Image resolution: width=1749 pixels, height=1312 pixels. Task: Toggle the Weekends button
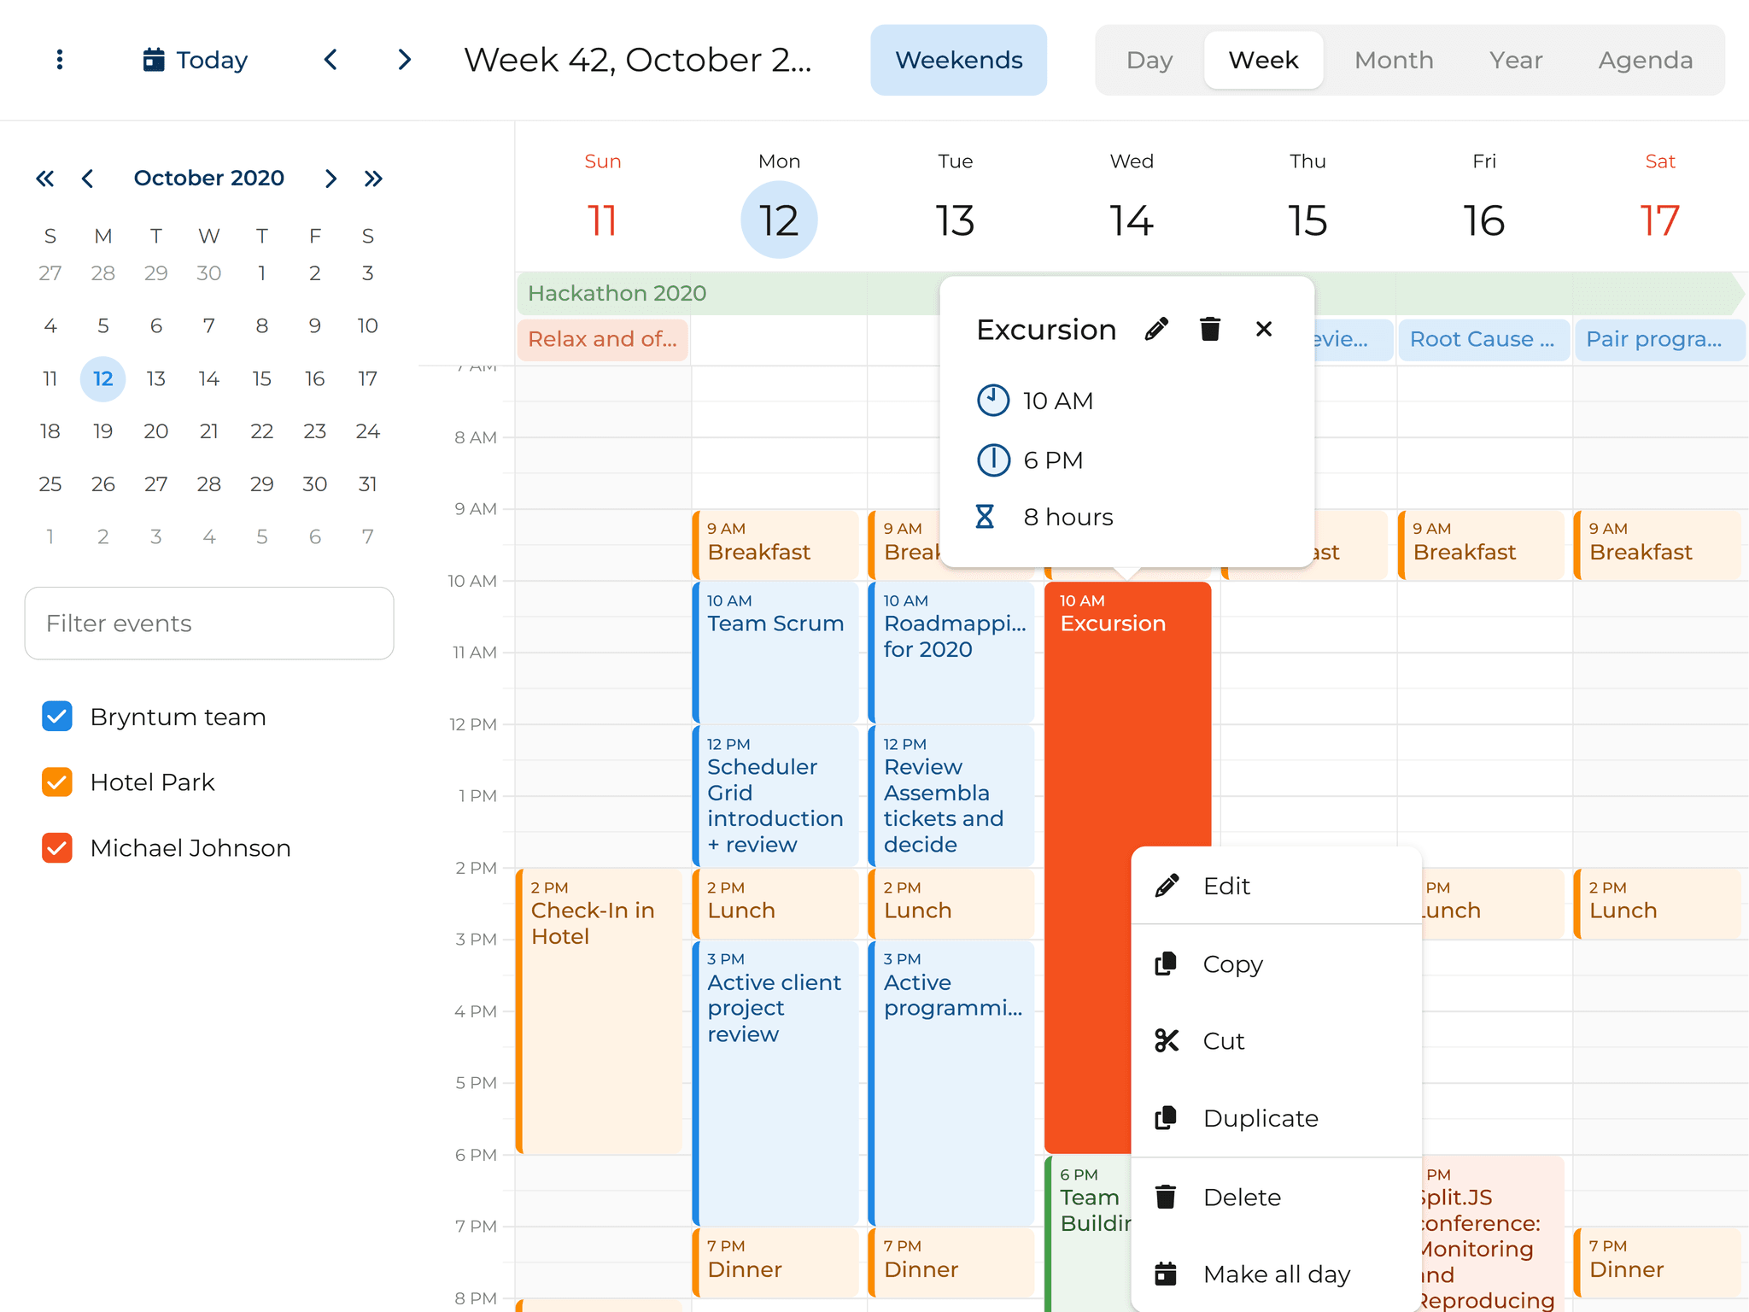(x=958, y=59)
